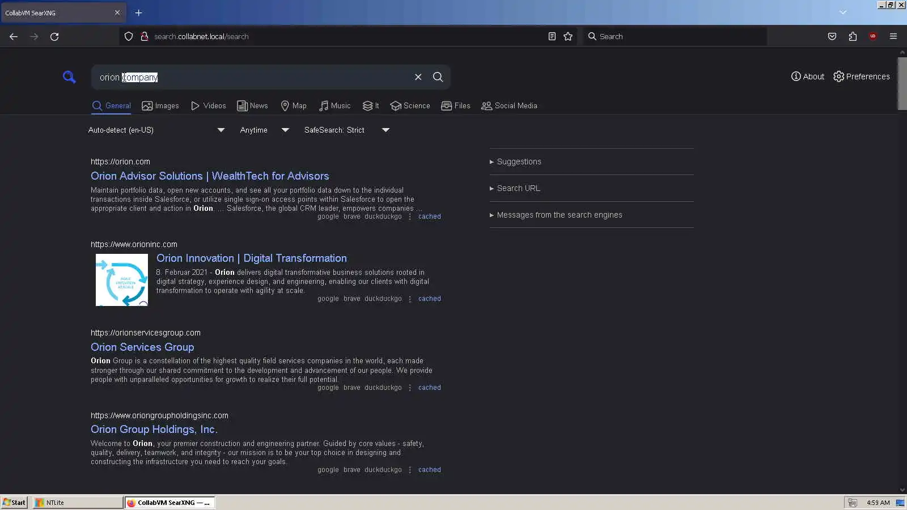Switch to the Videos category tab
This screenshot has height=510, width=907.
click(208, 106)
